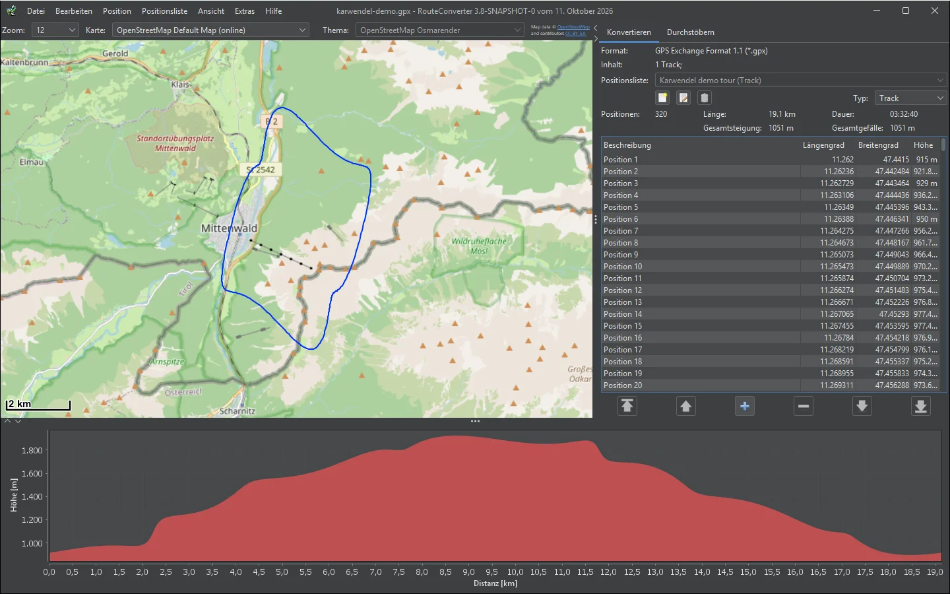950x594 pixels.
Task: Open the OpenStreetMap attribution link
Action: [573, 27]
